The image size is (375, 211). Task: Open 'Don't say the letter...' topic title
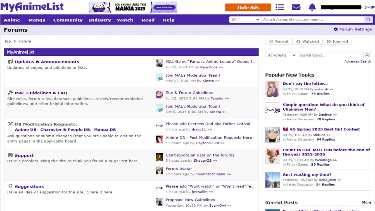[305, 84]
